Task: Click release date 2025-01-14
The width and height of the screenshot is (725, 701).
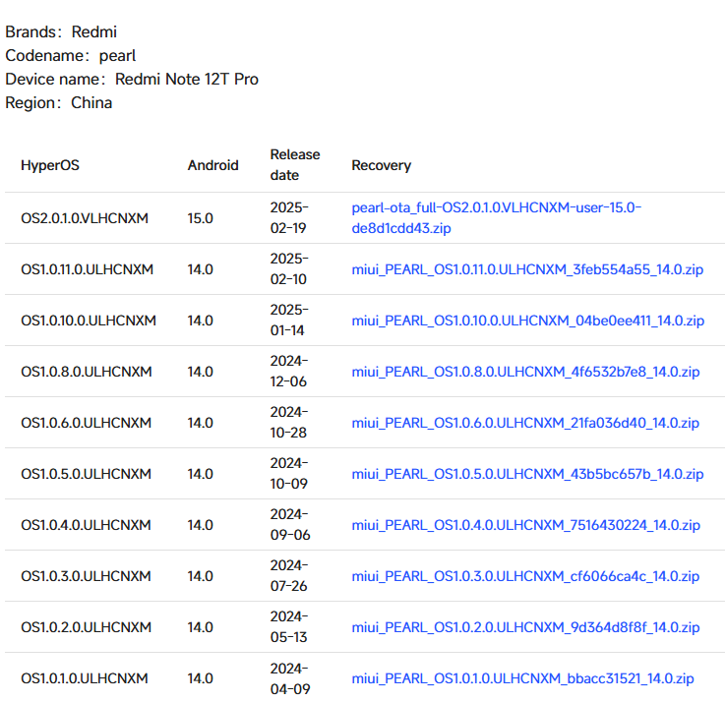Action: (x=289, y=320)
